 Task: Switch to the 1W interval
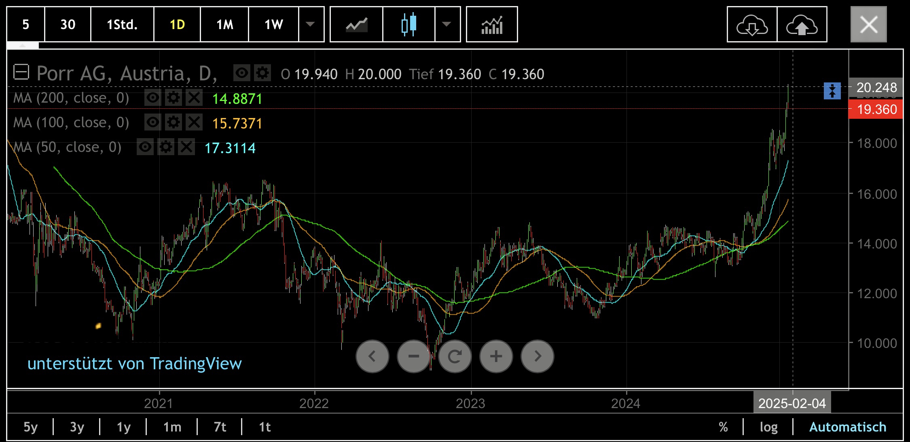tap(273, 25)
